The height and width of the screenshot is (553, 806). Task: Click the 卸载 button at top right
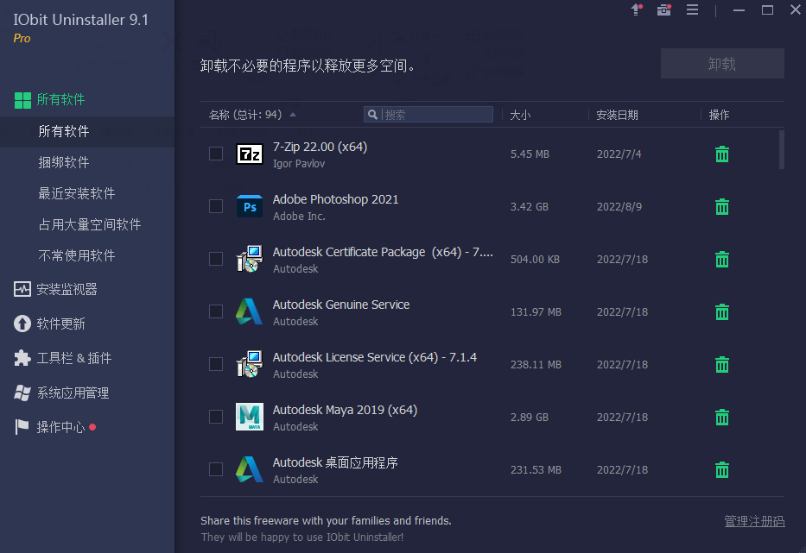pos(721,63)
